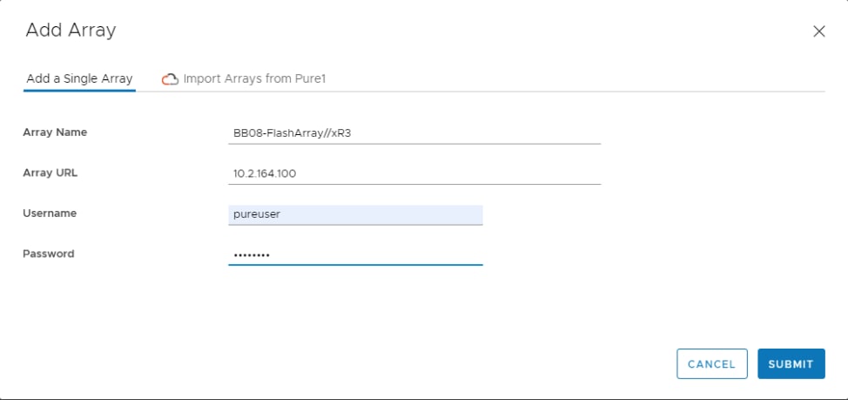Click the Username field containing pureuser
848x400 pixels.
(355, 215)
